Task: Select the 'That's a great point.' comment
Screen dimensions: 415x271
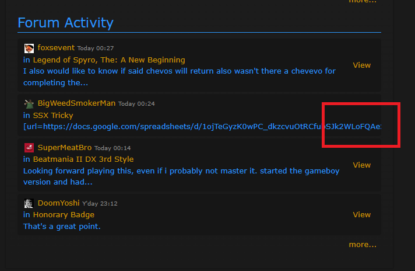Action: click(x=62, y=227)
